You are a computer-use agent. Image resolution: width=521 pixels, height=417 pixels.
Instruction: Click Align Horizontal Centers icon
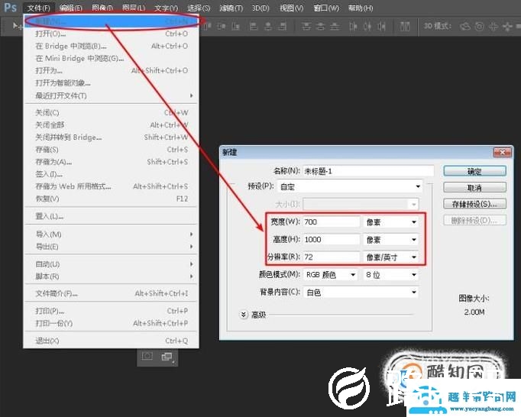tap(268, 26)
